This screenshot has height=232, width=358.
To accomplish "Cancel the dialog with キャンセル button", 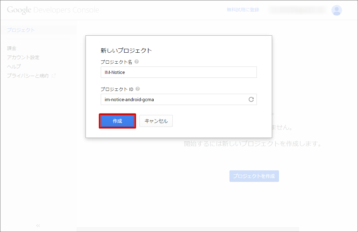I will (156, 121).
